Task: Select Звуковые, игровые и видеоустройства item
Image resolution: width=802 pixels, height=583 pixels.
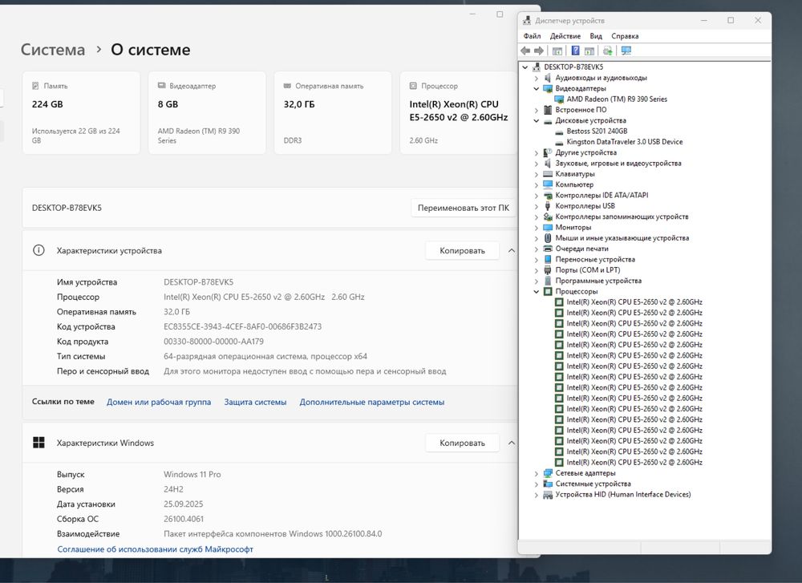Action: [618, 163]
